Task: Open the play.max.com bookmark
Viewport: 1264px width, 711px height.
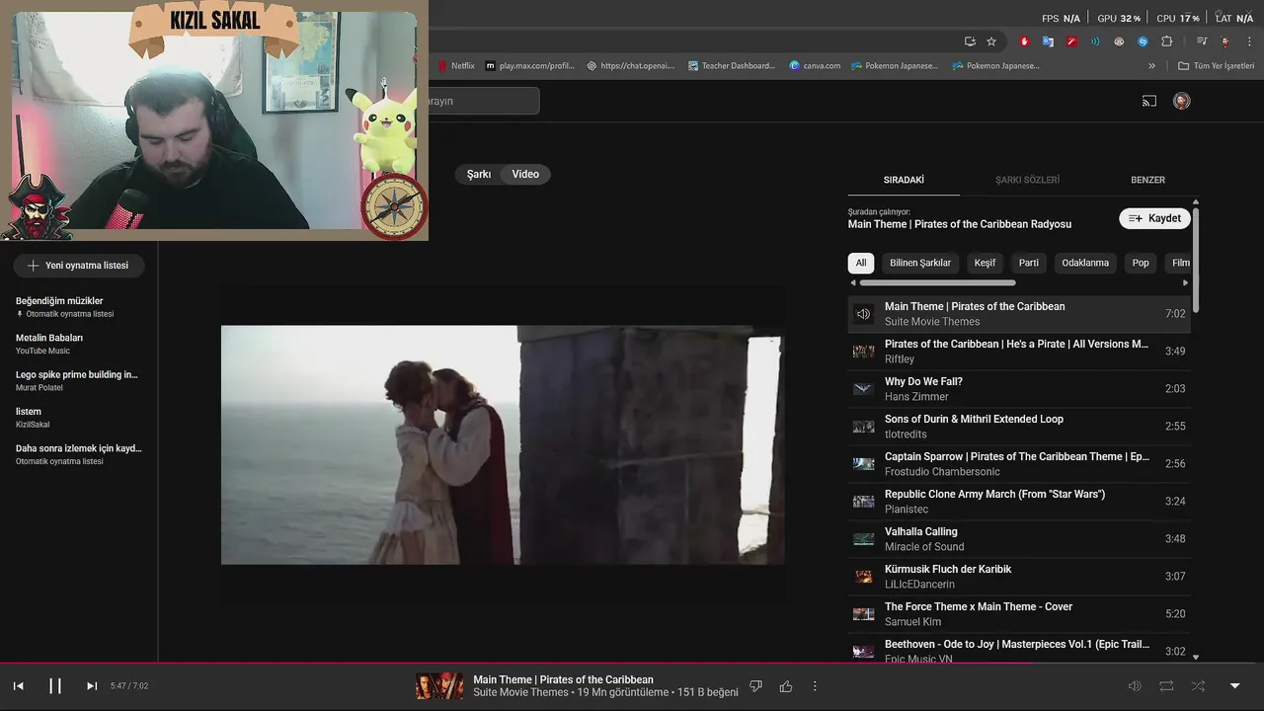Action: tap(528, 66)
